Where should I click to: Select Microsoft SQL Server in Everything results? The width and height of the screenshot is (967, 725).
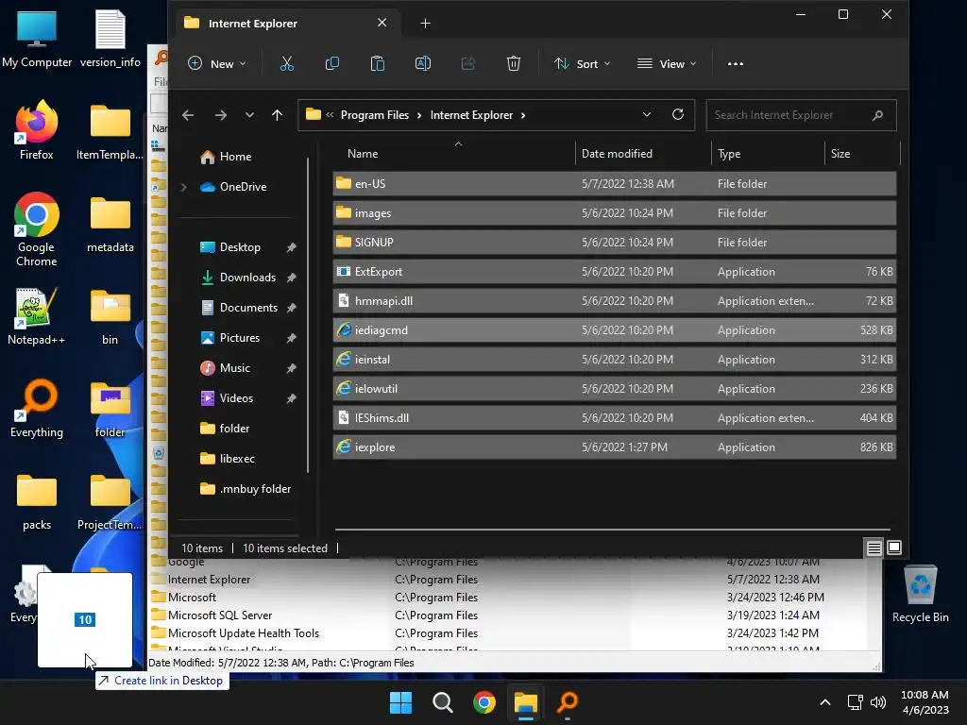[219, 615]
